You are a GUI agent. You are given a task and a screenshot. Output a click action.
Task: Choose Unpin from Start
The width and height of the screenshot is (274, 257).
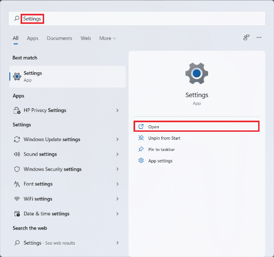click(196, 138)
